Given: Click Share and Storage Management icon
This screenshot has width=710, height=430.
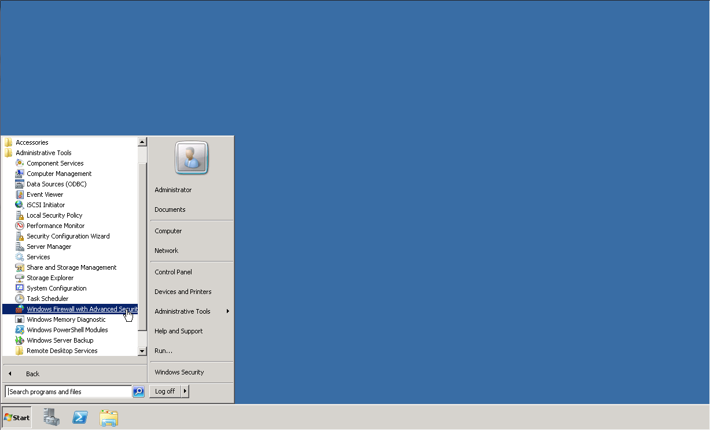Looking at the screenshot, I should 20,267.
